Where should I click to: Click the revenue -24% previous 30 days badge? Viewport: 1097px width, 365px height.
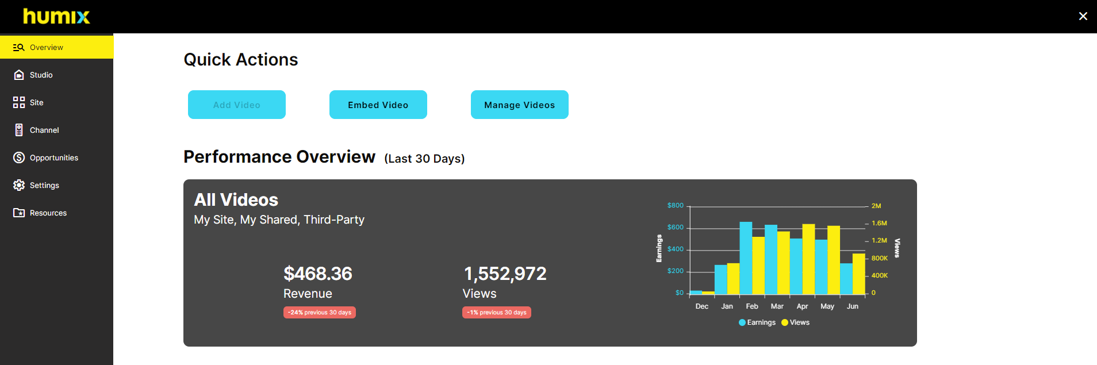320,313
